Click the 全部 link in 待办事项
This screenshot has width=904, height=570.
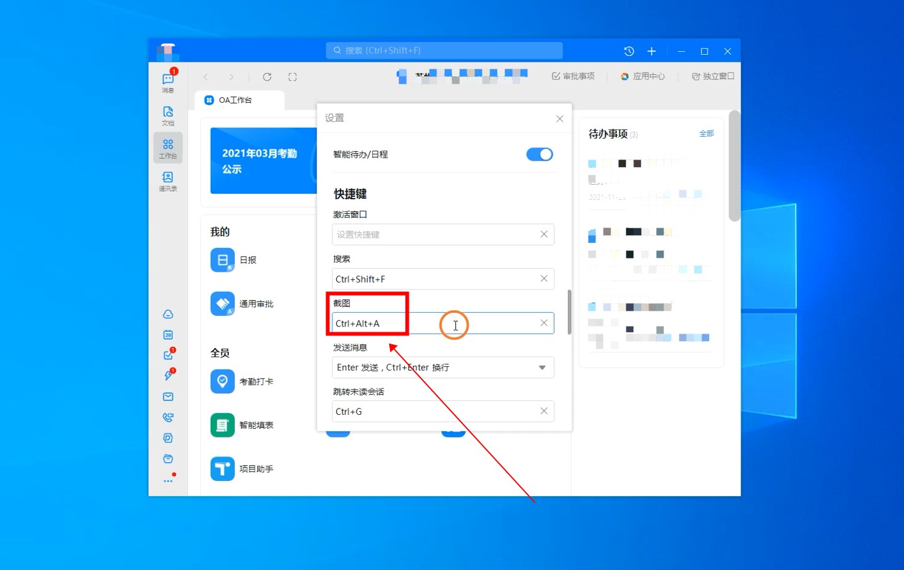coord(706,134)
